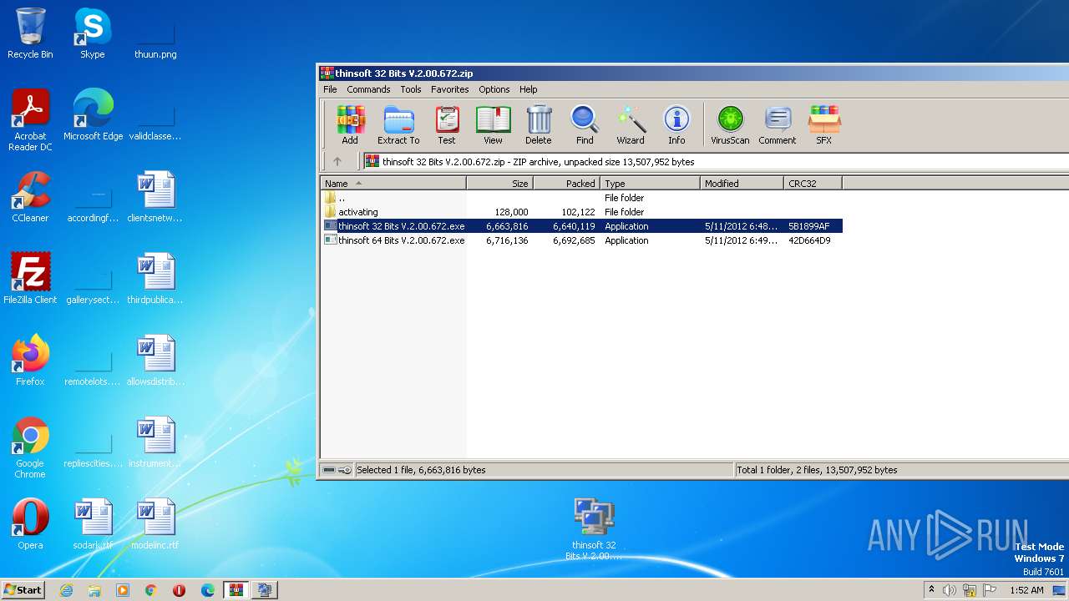Select the Firefox desktop shortcut
The width and height of the screenshot is (1069, 601).
pyautogui.click(x=30, y=361)
